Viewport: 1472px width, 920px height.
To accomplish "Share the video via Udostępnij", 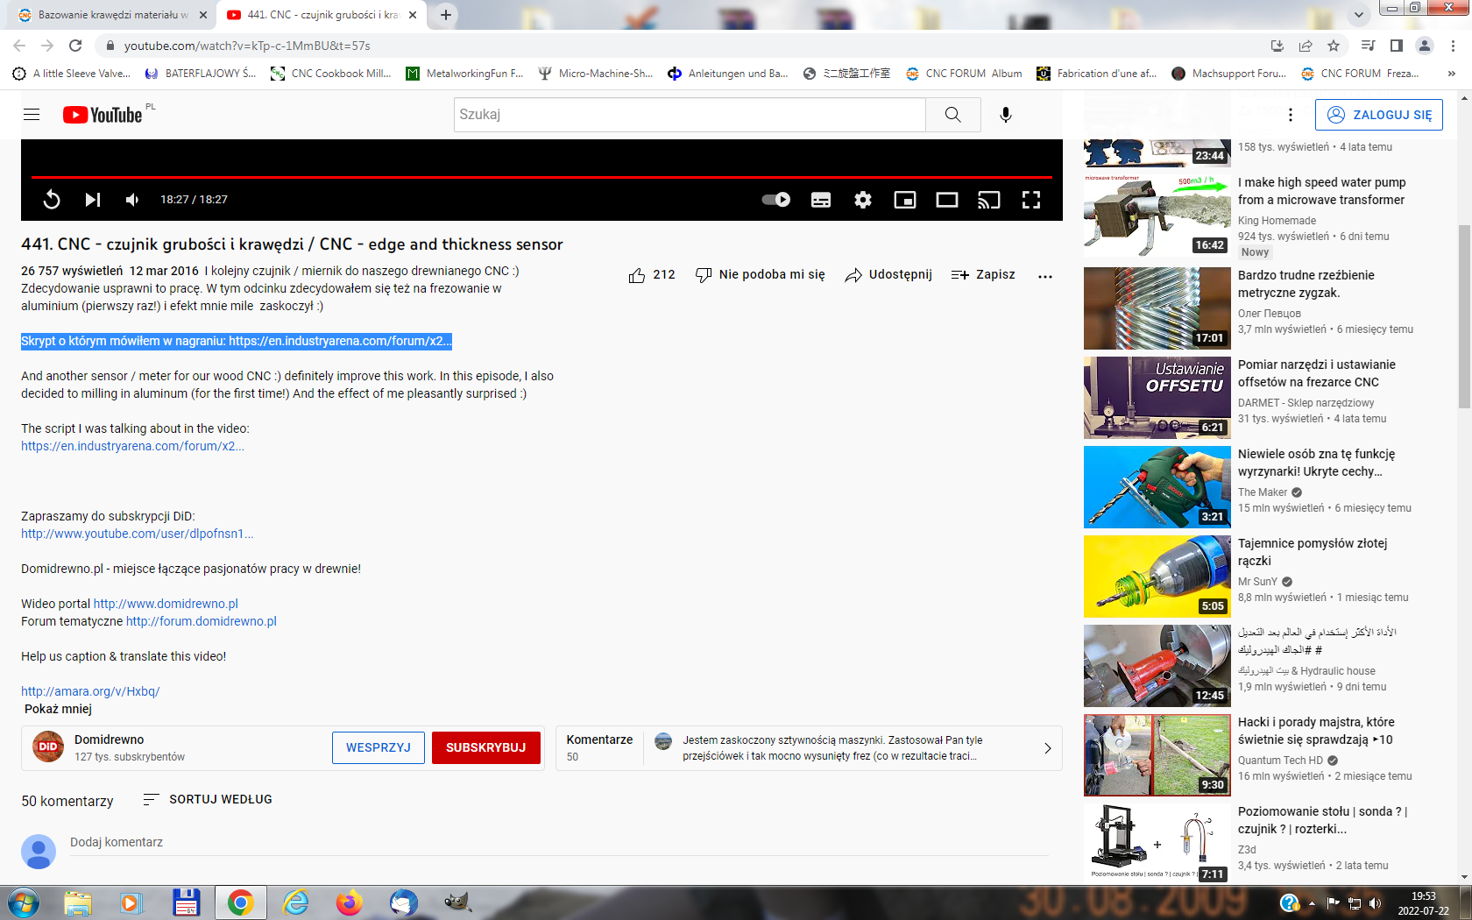I will tap(888, 275).
